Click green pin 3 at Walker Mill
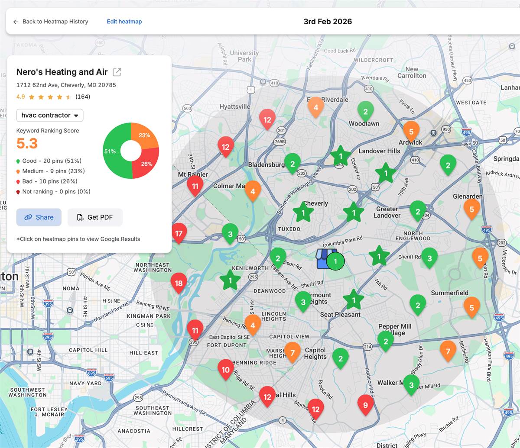Viewport: 520px width, 448px height. click(x=411, y=385)
